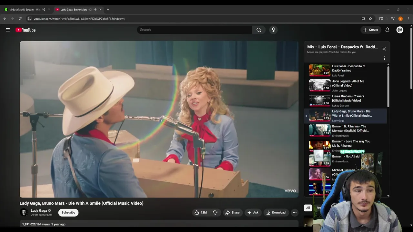Open a new browser tab
The width and height of the screenshot is (413, 232).
[108, 10]
